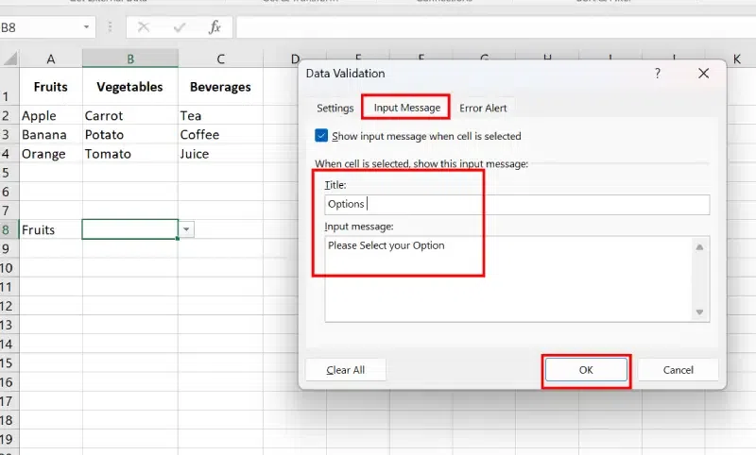756x455 pixels.
Task: Select cell A8 containing Fruits
Action: click(x=51, y=229)
